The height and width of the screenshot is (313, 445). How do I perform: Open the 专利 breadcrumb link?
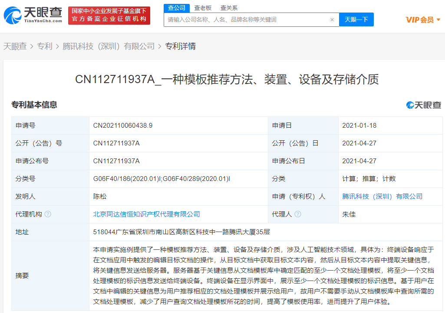tap(45, 46)
